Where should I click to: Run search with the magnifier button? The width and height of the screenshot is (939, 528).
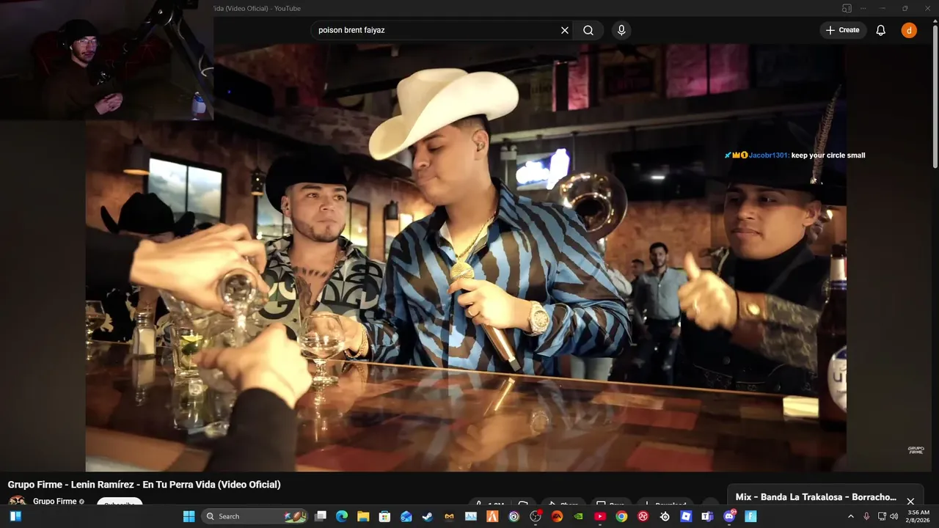[x=588, y=30]
